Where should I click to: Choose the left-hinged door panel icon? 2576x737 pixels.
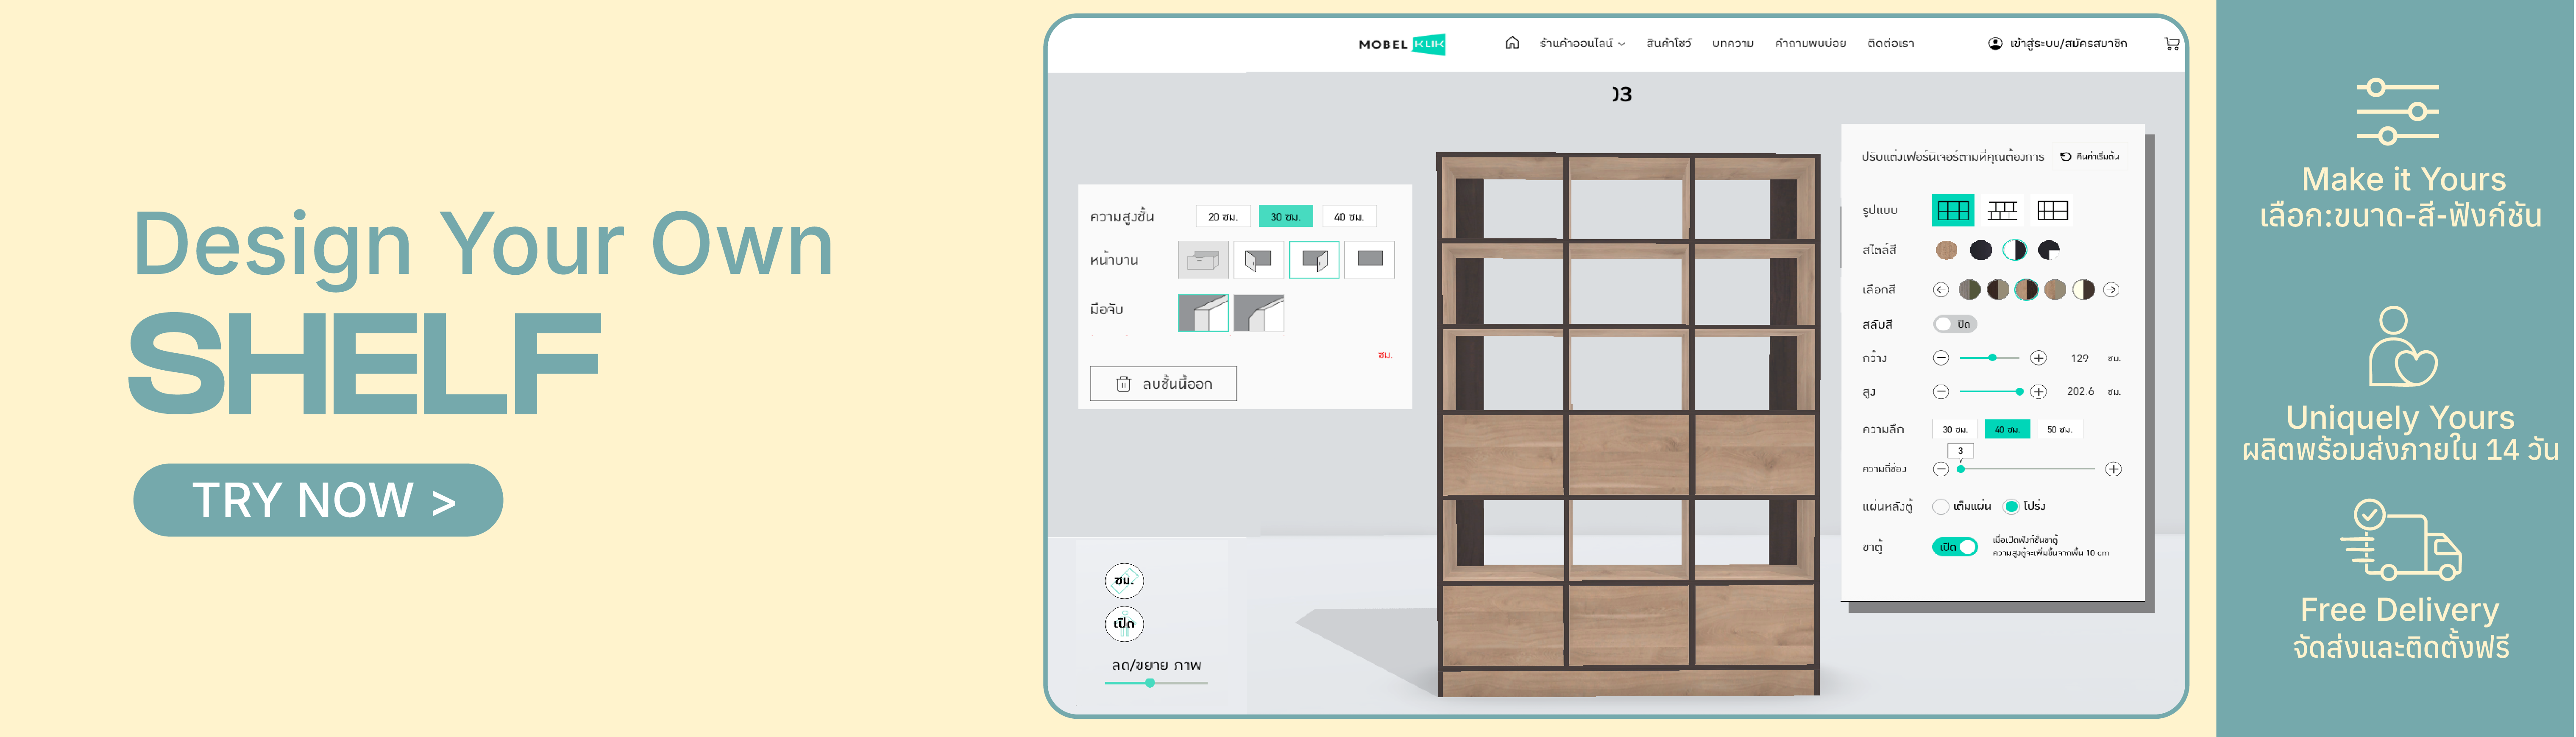[1258, 260]
